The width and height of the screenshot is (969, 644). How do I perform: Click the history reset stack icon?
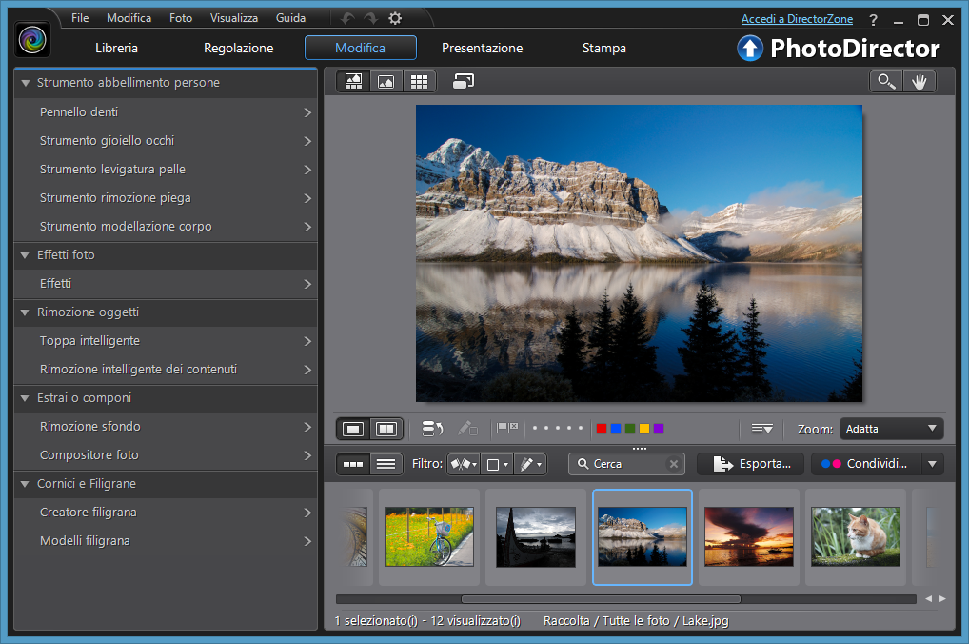pos(432,429)
